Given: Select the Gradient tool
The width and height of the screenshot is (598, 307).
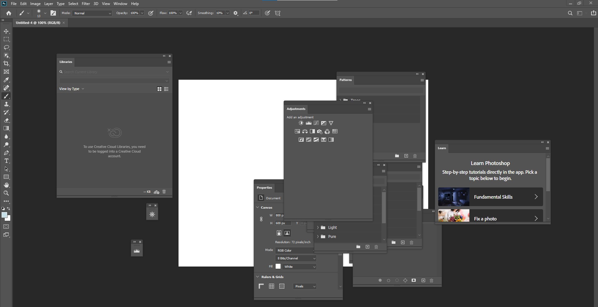Looking at the screenshot, I should 6,128.
